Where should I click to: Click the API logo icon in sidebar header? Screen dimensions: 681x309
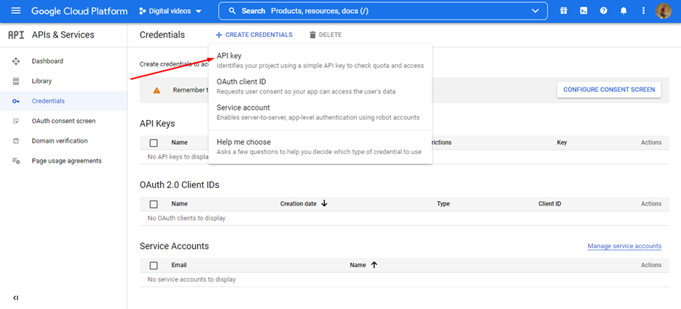[16, 35]
